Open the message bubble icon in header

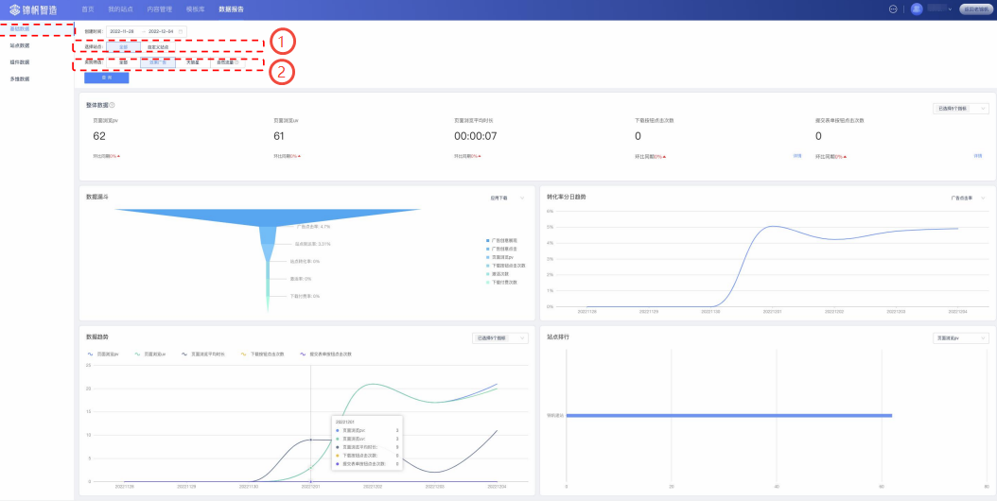coord(893,9)
